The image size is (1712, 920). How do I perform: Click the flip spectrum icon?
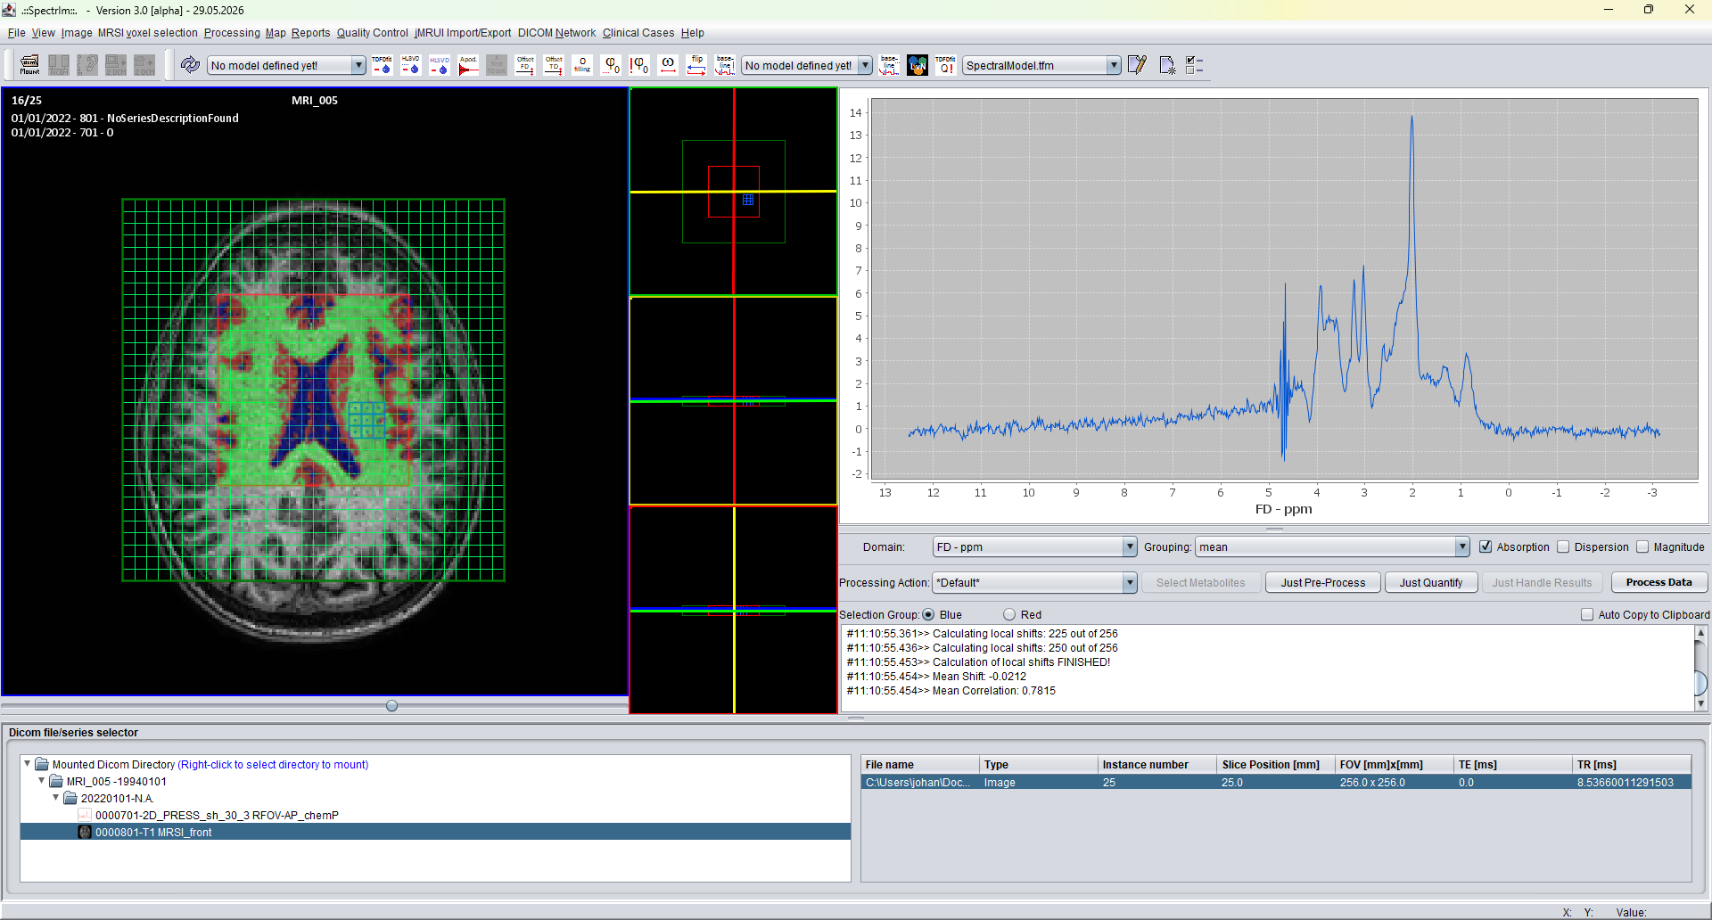point(696,65)
